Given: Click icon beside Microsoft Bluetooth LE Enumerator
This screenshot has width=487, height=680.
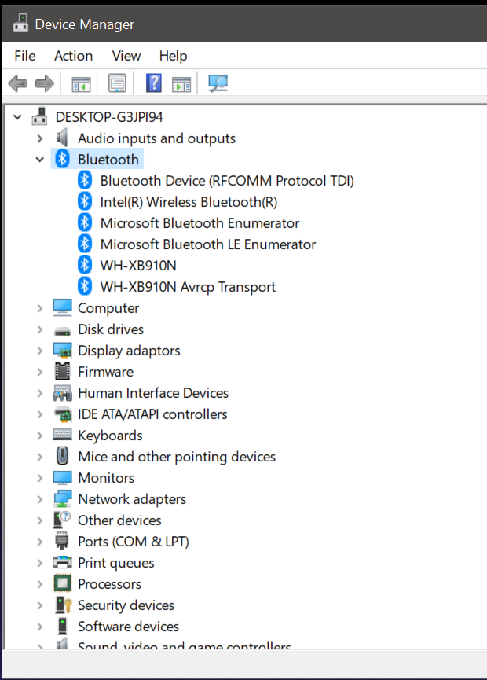Looking at the screenshot, I should [x=85, y=244].
